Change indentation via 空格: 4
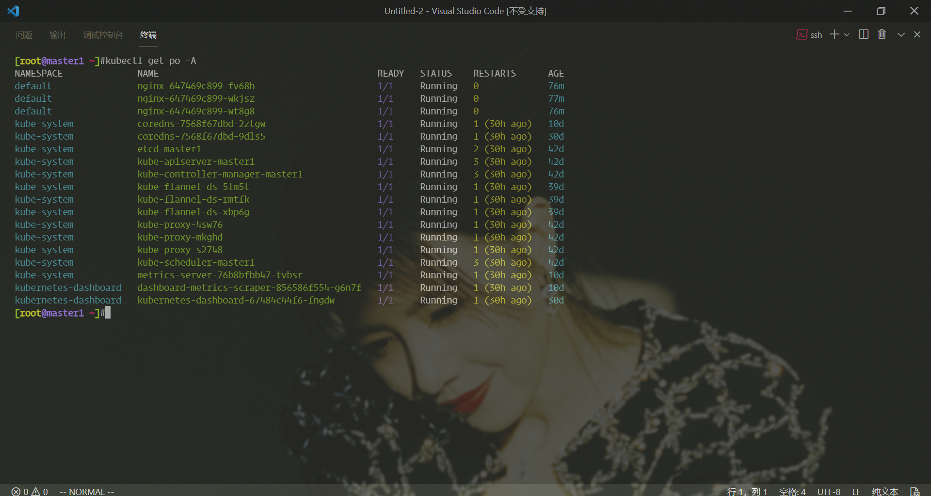 [x=792, y=491]
